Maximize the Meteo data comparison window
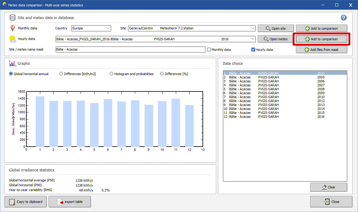The height and width of the screenshot is (212, 358). coord(336,5)
